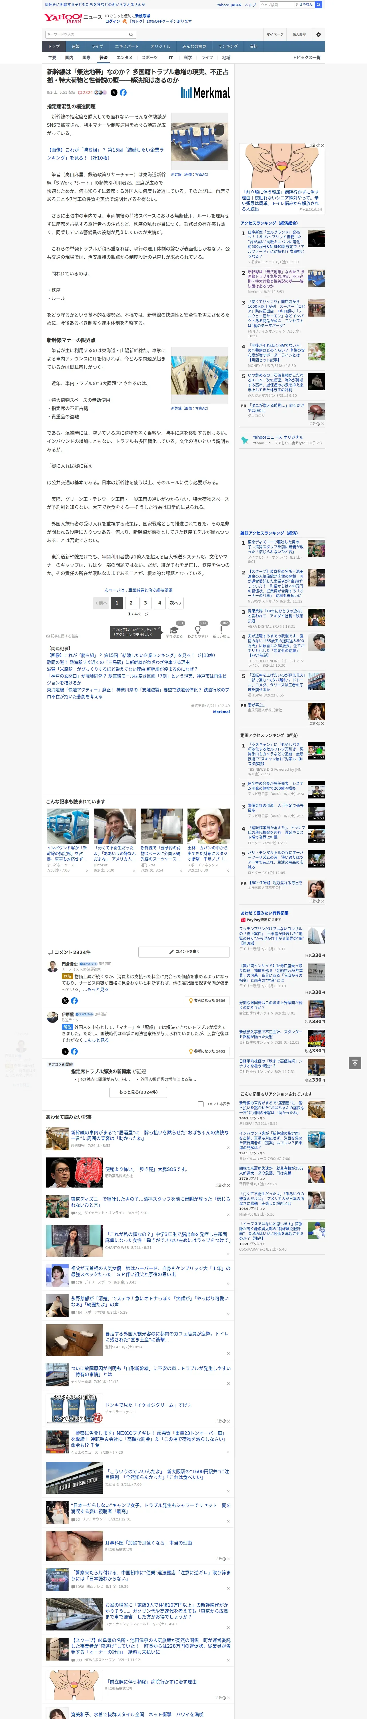
Task: Close the reaction support tooltip
Action: (160, 629)
